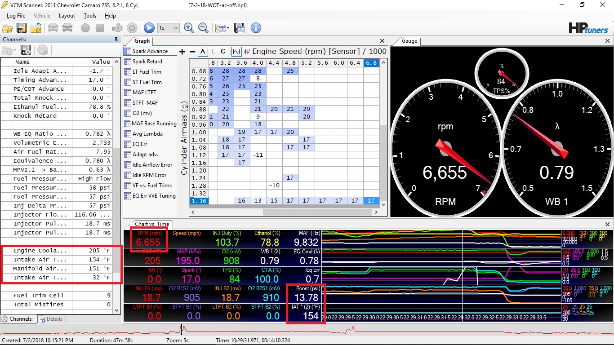Click the Open Log File folder icon
The height and width of the screenshot is (345, 614).
pos(7,28)
